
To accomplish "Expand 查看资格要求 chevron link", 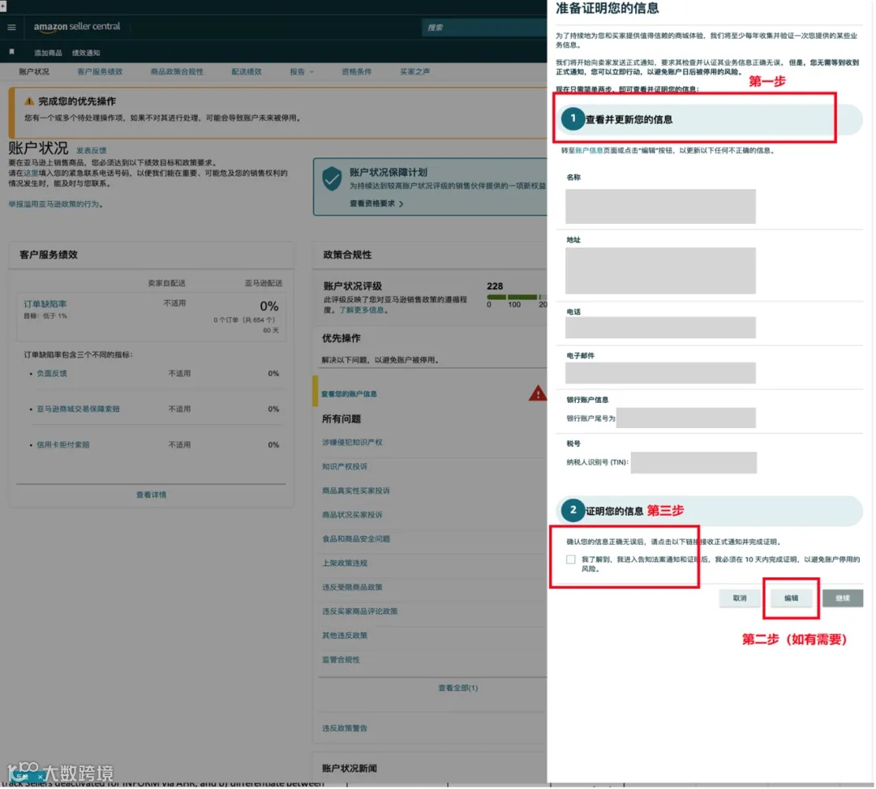I will click(x=376, y=204).
